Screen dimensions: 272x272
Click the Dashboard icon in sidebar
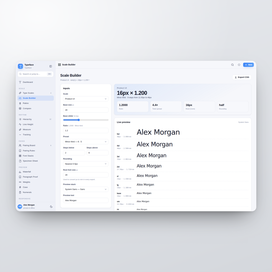[x=20, y=82]
